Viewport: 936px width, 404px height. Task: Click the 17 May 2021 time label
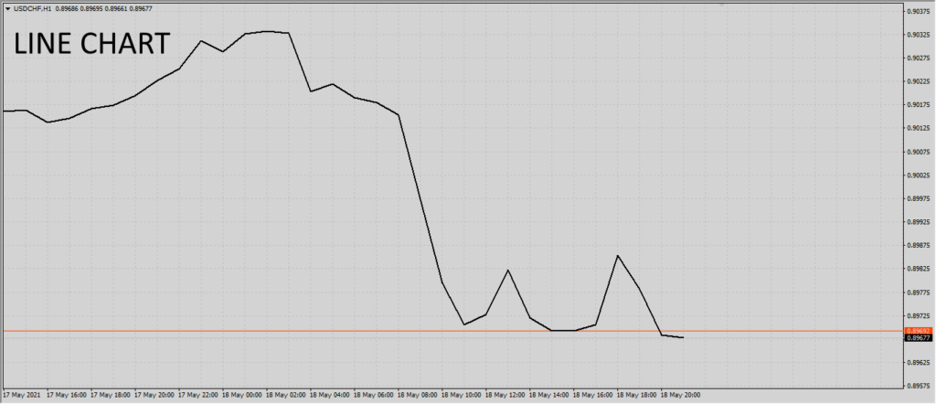coord(22,397)
